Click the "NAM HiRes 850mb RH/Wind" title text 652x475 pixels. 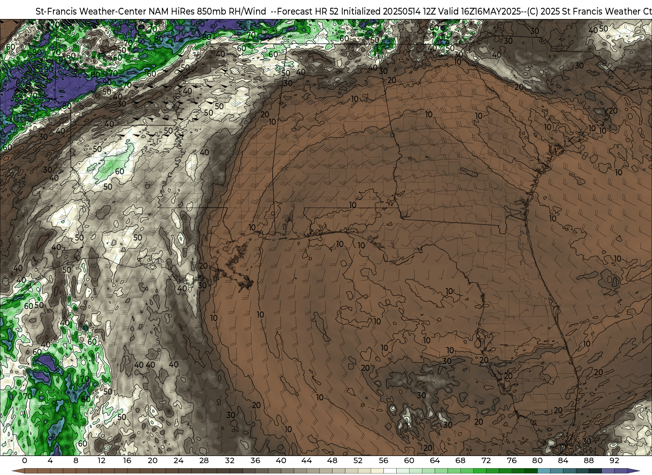(207, 12)
